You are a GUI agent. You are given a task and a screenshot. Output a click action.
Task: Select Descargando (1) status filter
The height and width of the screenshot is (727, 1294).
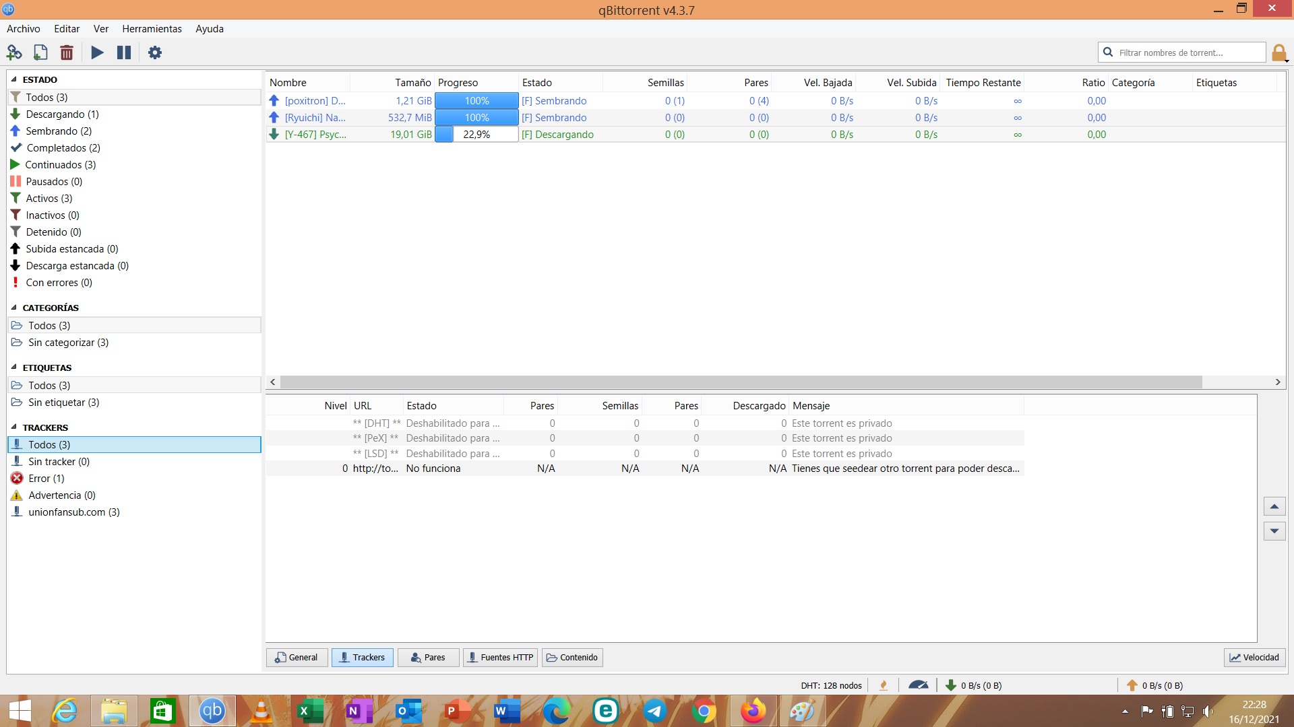62,114
